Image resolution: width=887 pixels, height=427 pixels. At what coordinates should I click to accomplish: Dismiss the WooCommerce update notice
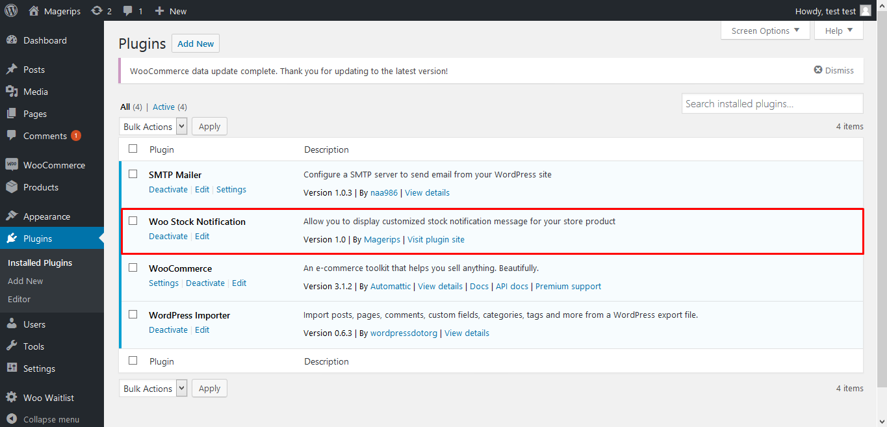pos(834,70)
